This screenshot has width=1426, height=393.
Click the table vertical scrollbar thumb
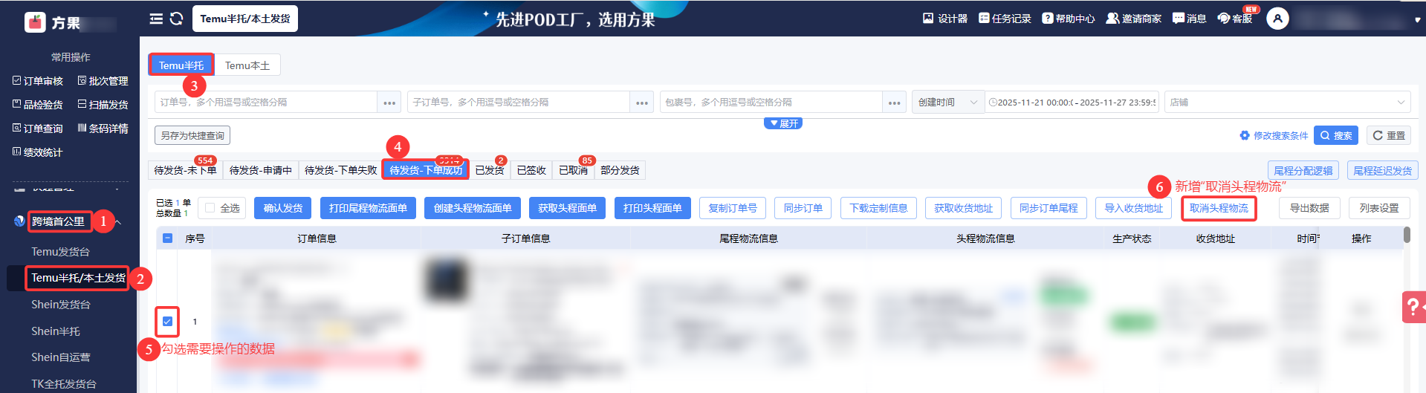1407,235
